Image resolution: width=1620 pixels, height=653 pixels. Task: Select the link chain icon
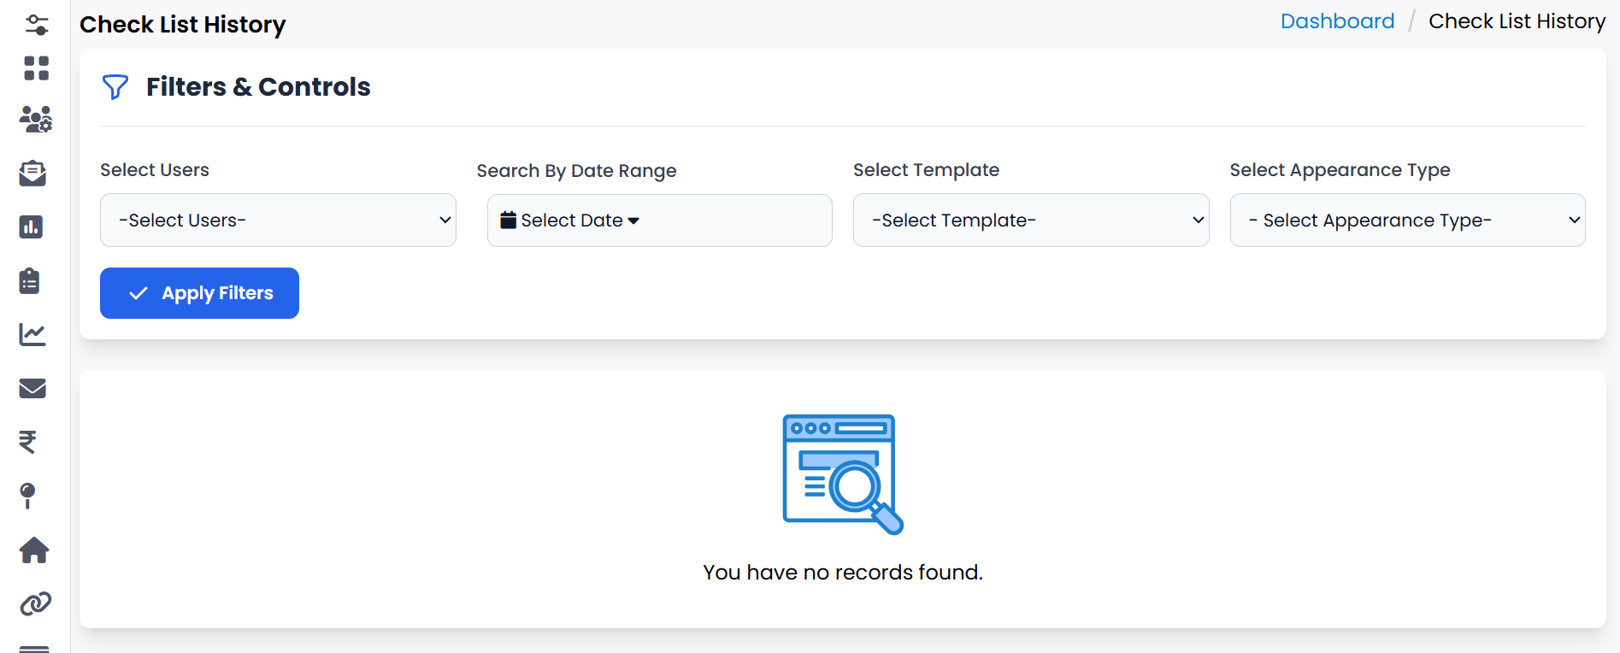click(x=33, y=603)
